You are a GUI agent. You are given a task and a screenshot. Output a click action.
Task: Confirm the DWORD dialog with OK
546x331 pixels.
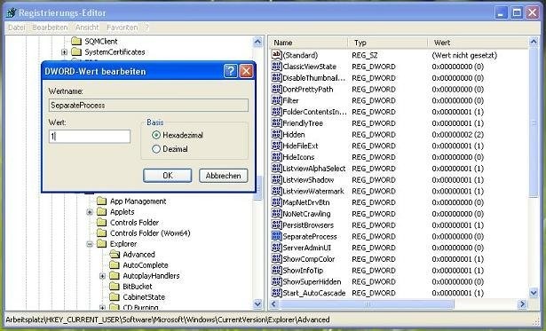(x=168, y=176)
